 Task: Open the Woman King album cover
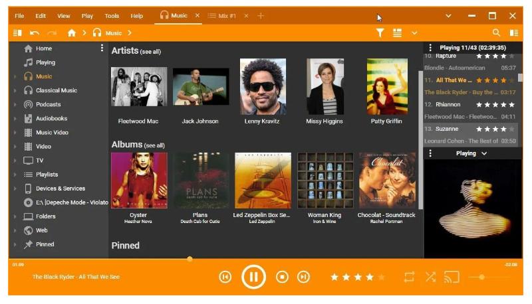point(325,180)
